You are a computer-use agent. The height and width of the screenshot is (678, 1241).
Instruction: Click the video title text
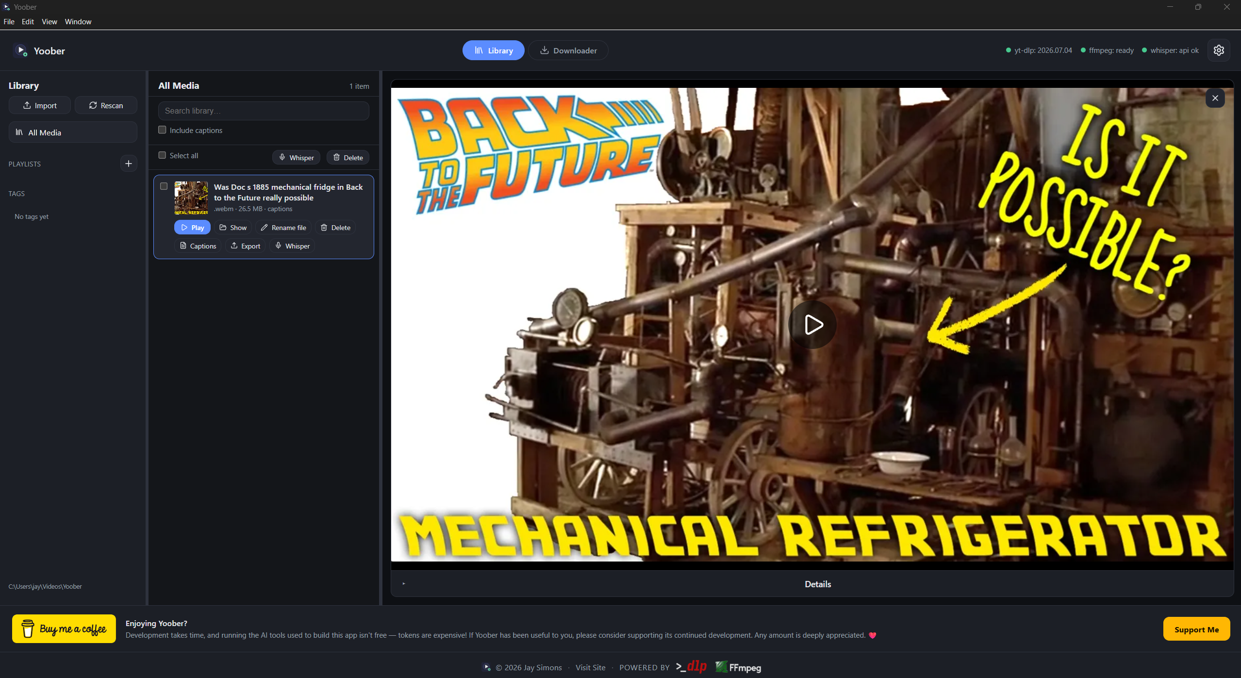click(288, 192)
